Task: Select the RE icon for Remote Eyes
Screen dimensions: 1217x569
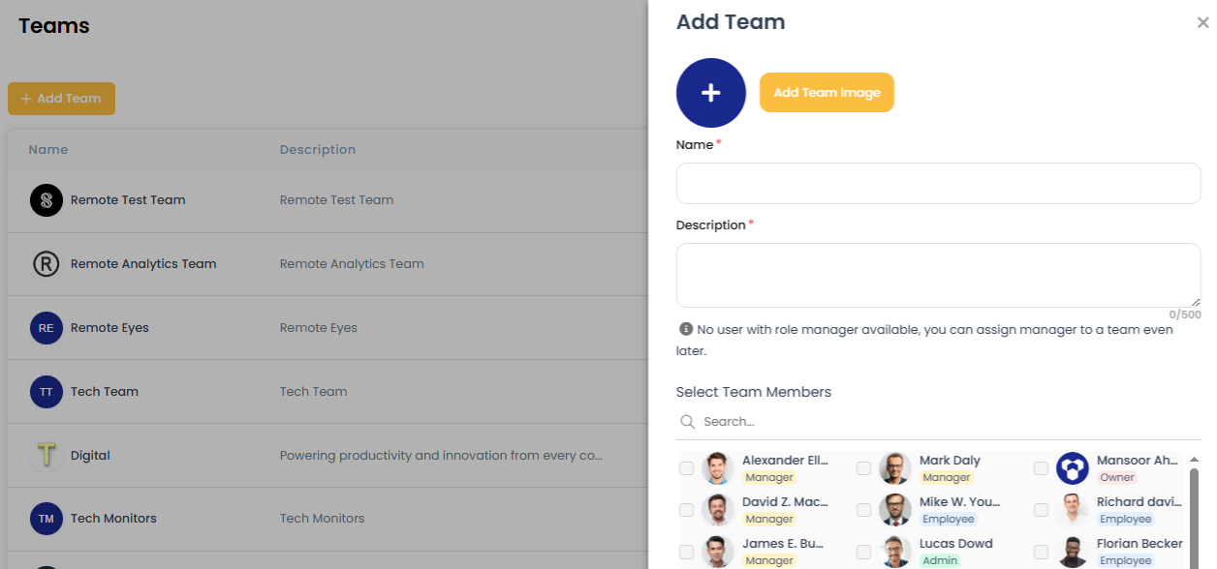Action: coord(46,327)
